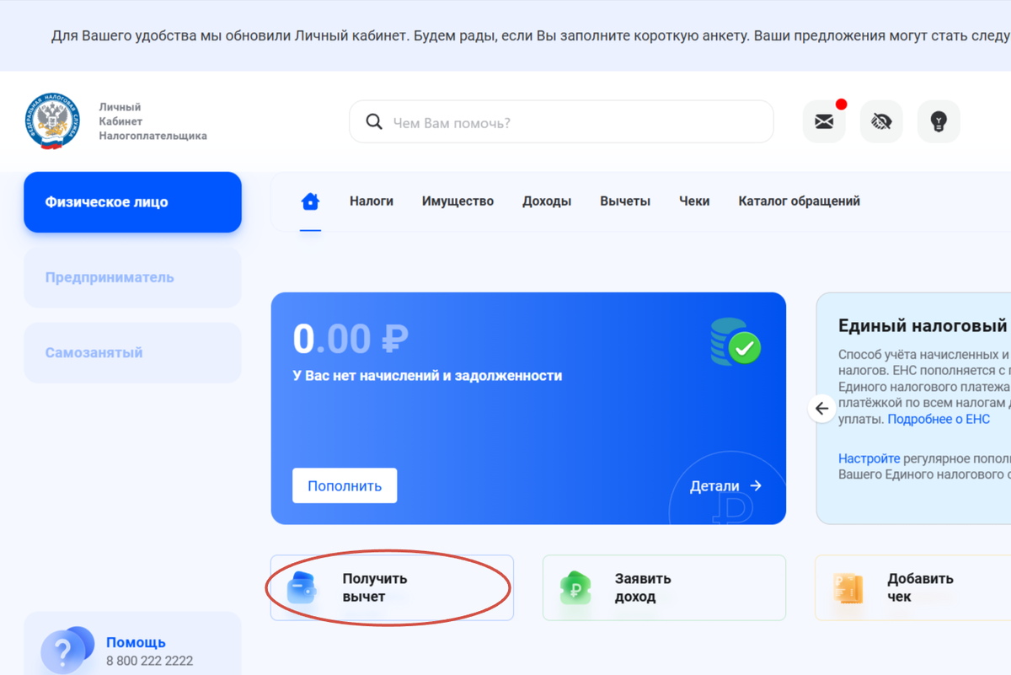Select the Предприниматель profile
1011x675 pixels.
[133, 277]
